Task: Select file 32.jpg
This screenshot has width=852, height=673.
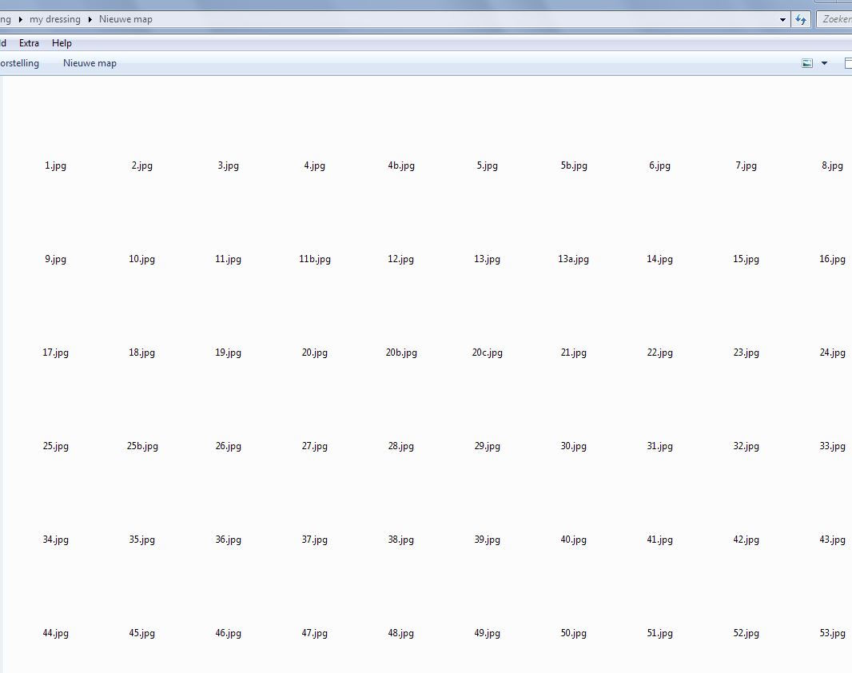Action: tap(746, 446)
